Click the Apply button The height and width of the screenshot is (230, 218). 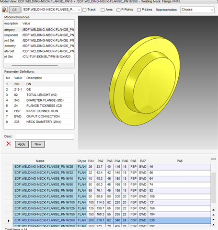coord(22,144)
